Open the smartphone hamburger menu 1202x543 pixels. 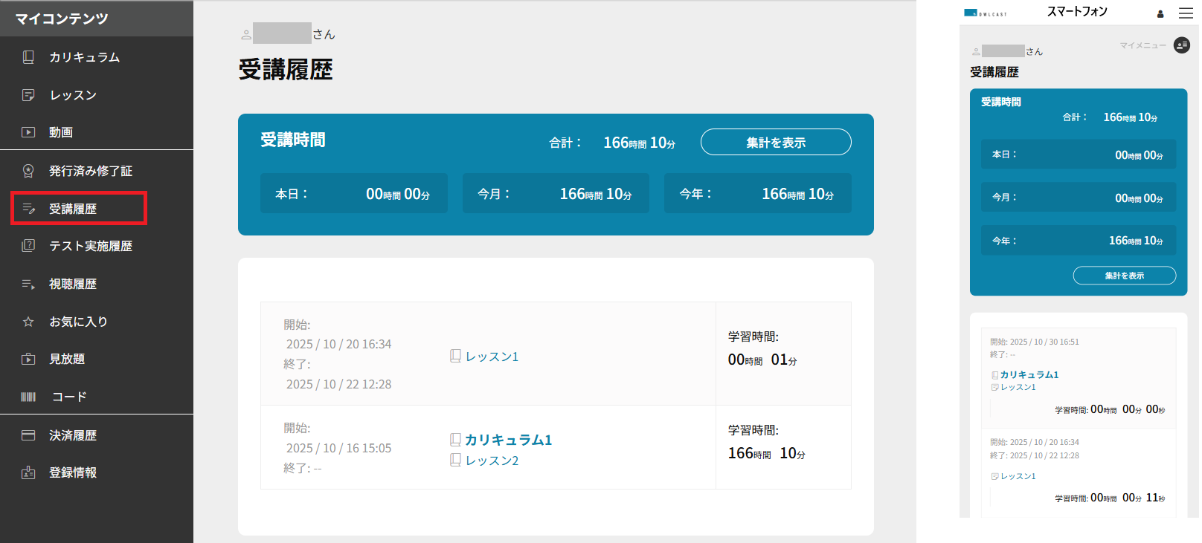coord(1186,13)
